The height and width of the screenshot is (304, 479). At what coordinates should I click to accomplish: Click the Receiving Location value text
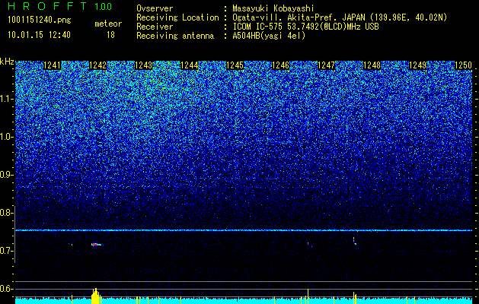(340, 17)
